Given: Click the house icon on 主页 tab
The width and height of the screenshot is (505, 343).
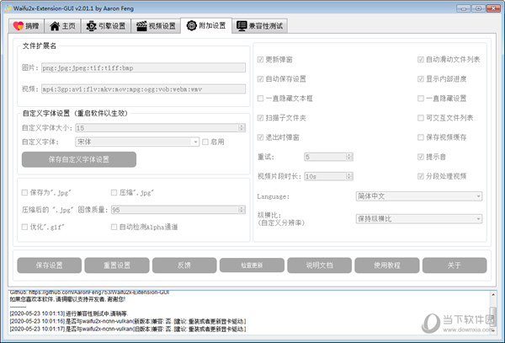Looking at the screenshot, I should tap(55, 26).
